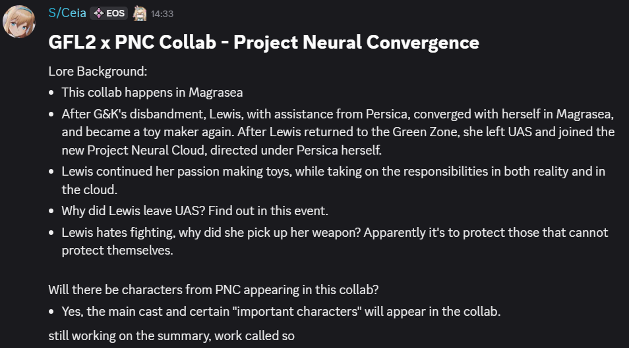This screenshot has height=348, width=629.
Task: Click "Why did Lewis leave UAS?" bullet text
Action: 195,211
